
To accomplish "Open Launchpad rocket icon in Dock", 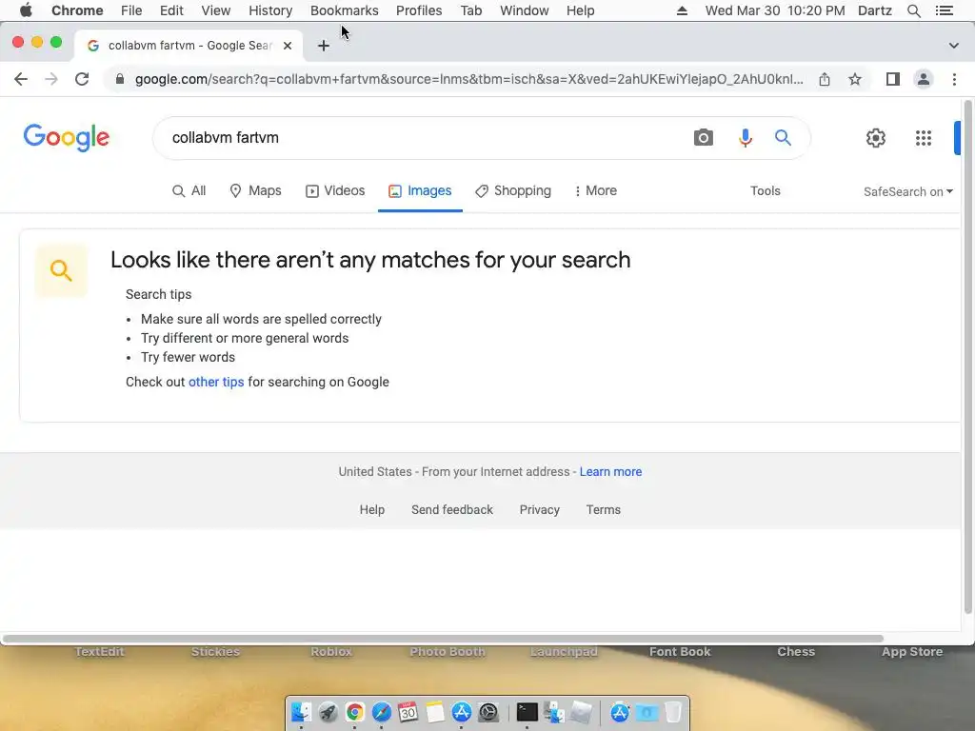I will [x=328, y=712].
